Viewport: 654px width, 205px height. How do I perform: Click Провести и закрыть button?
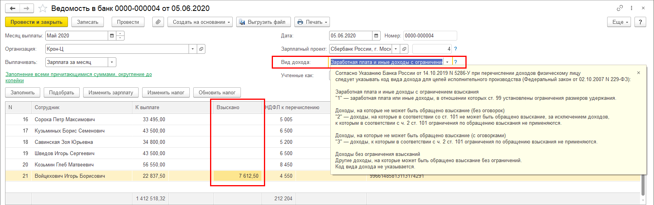point(36,22)
